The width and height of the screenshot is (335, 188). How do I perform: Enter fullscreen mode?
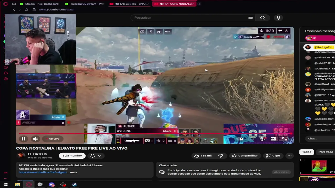click(x=284, y=139)
